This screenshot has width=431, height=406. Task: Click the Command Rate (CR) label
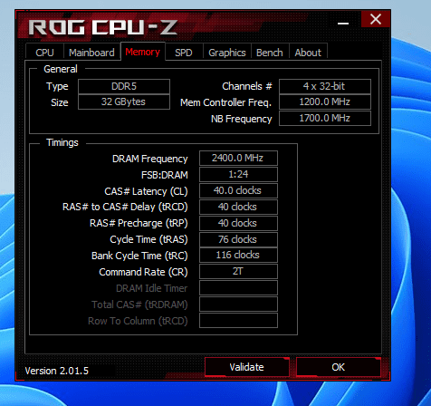point(143,272)
